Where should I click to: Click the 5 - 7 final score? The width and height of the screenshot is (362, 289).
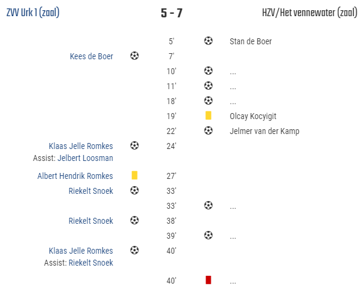tap(172, 13)
